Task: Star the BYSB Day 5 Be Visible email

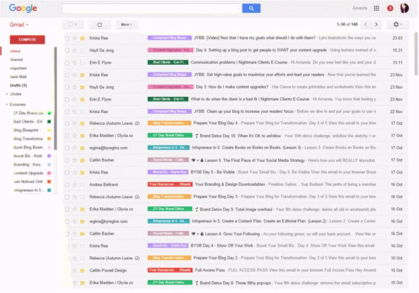Action: [75, 172]
